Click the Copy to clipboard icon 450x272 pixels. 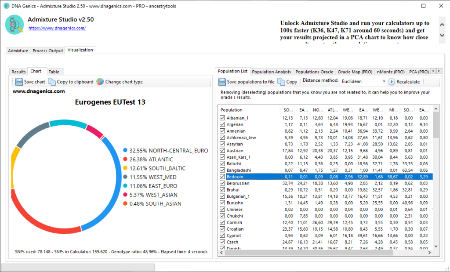(x=52, y=82)
